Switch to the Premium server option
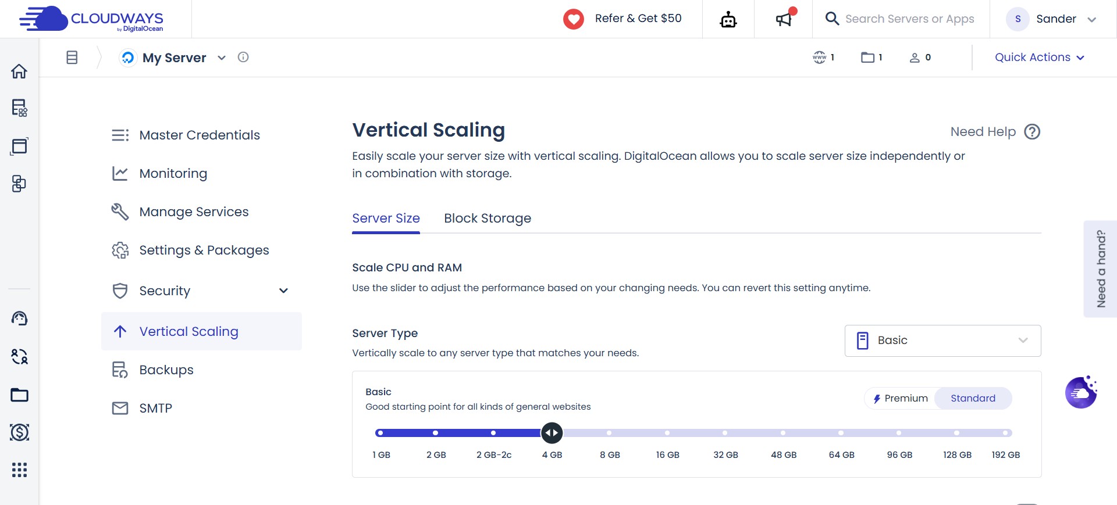The height and width of the screenshot is (505, 1117). [x=901, y=398]
